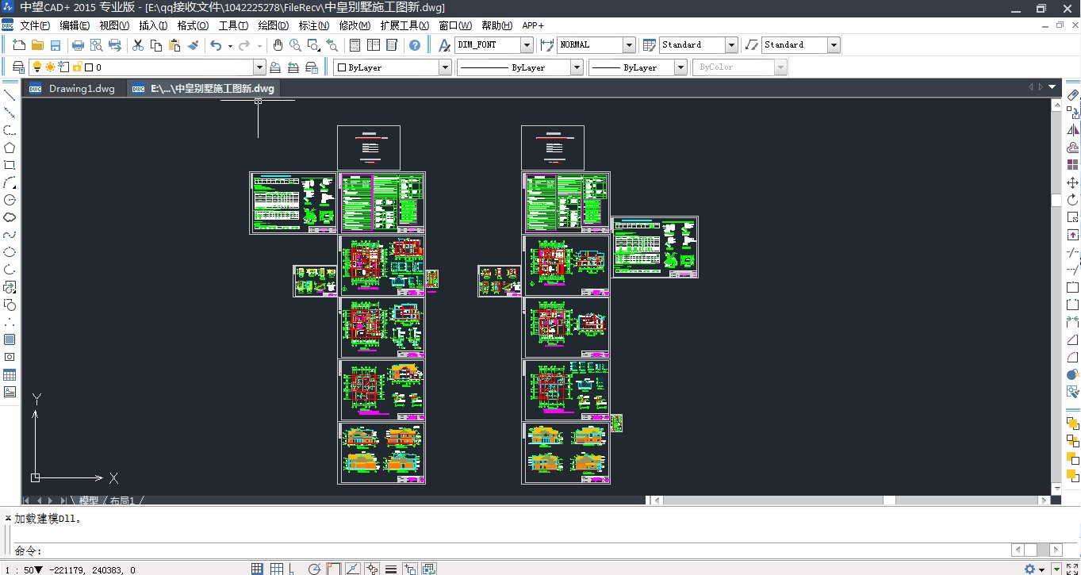Click the Plot printer icon
Viewport: 1081px width, 575px height.
(78, 45)
